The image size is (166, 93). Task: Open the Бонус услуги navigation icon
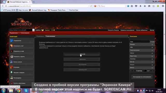click(x=11, y=62)
